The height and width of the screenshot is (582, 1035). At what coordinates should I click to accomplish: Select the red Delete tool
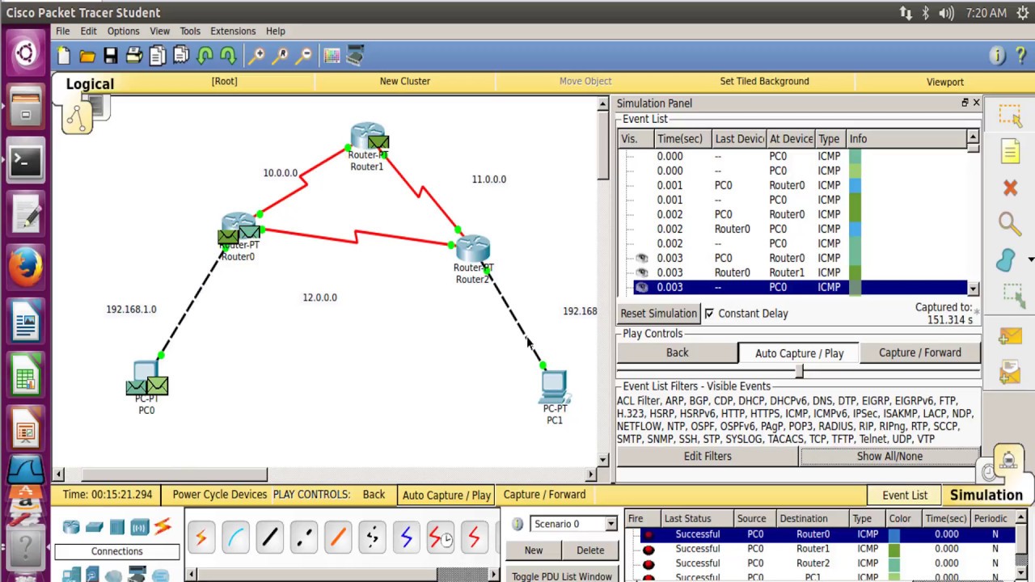coord(1010,188)
